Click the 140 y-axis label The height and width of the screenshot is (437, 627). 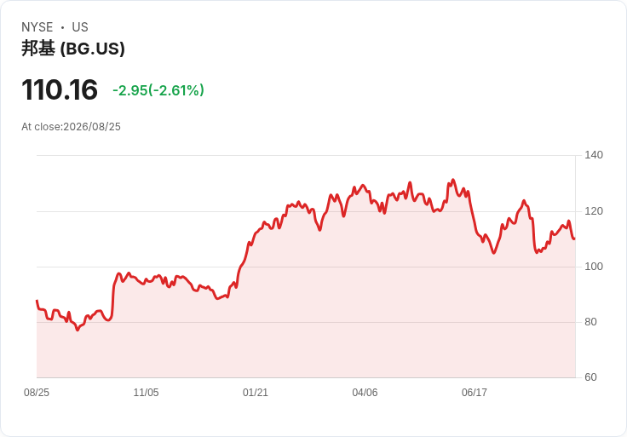(594, 155)
